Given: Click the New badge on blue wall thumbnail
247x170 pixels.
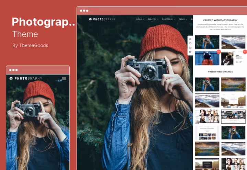Looking at the screenshot, I should 219,52.
